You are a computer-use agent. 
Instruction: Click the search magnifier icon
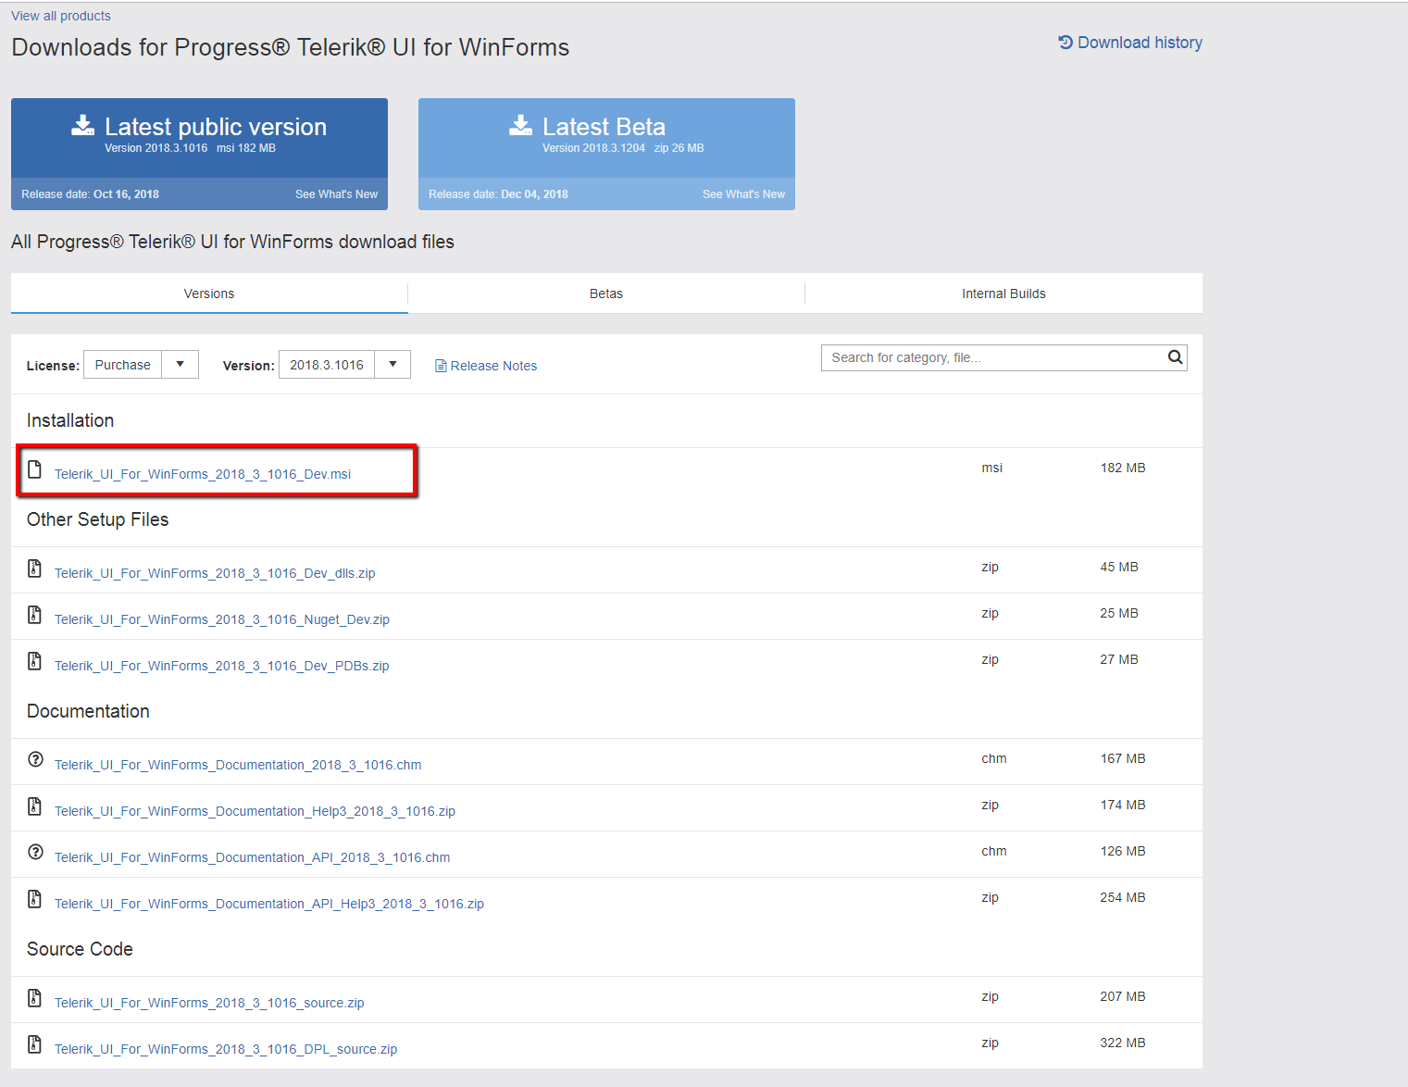pos(1176,357)
